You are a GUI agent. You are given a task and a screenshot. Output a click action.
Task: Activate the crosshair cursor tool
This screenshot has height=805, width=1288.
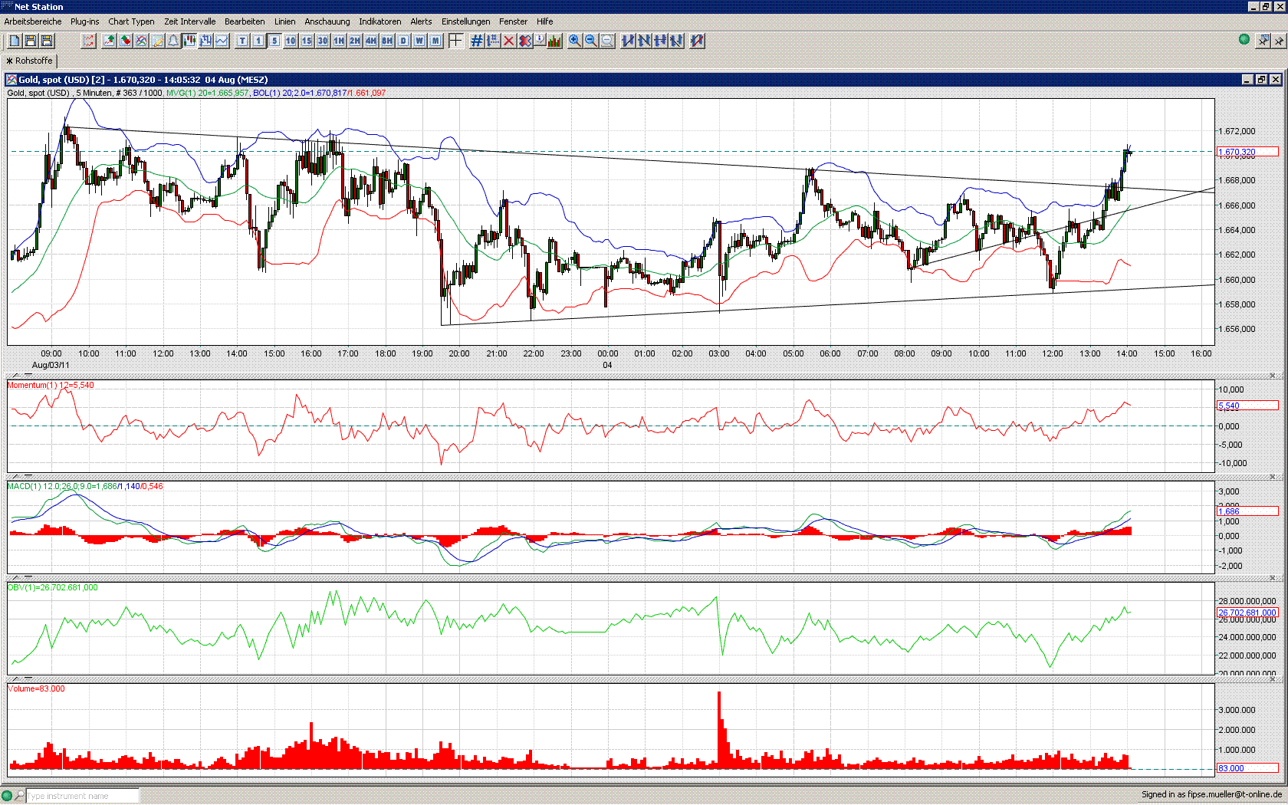pos(455,41)
